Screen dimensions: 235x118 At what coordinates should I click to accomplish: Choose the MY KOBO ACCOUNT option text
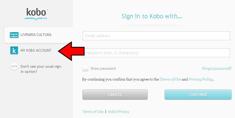[36, 50]
